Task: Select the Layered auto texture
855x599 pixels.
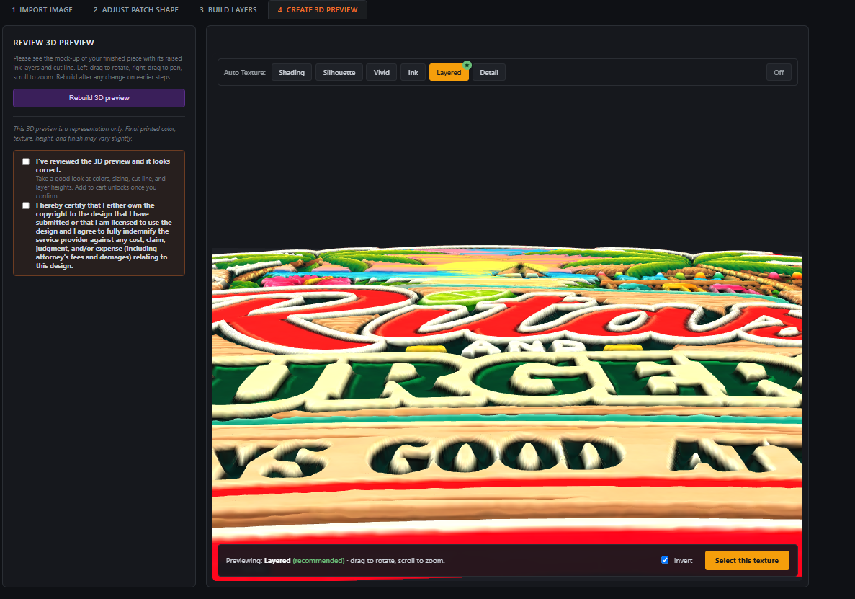Action: click(449, 73)
